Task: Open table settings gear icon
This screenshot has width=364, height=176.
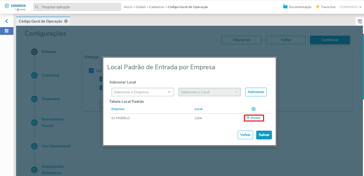Action: (253, 109)
